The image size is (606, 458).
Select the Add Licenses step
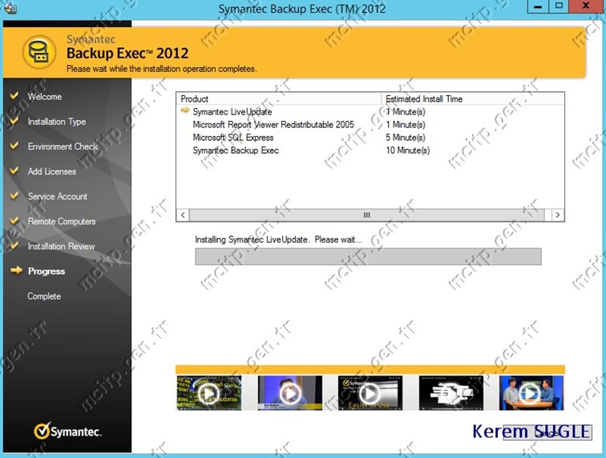[52, 171]
